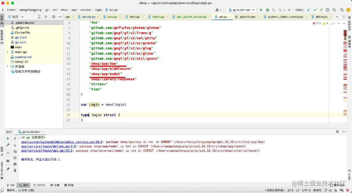The height and width of the screenshot is (193, 352).
Task: Open 终端 terminal tool window
Action: pos(69,185)
